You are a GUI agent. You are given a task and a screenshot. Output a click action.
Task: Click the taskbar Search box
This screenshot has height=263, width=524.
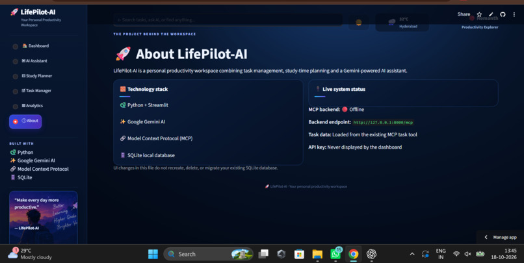[x=208, y=255]
